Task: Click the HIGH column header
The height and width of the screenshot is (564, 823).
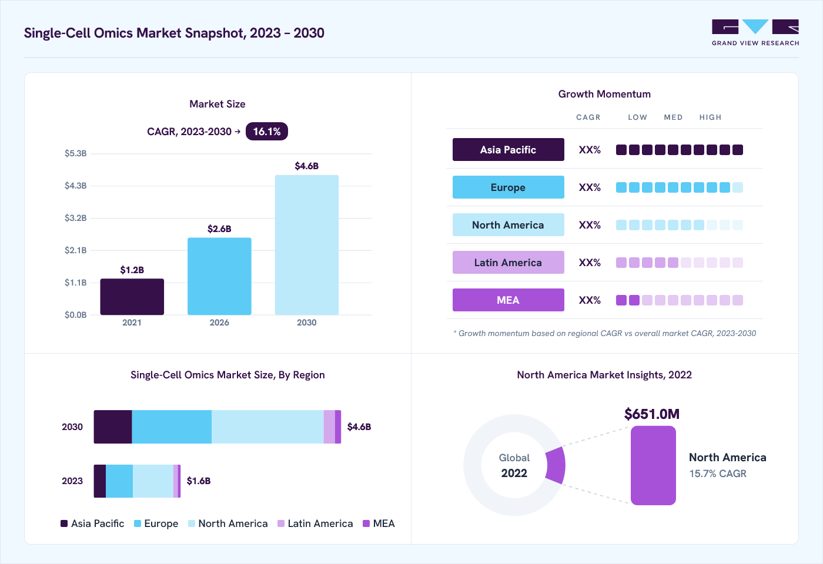Action: 710,117
